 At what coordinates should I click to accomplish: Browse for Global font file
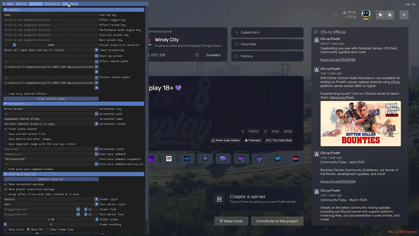78,209
